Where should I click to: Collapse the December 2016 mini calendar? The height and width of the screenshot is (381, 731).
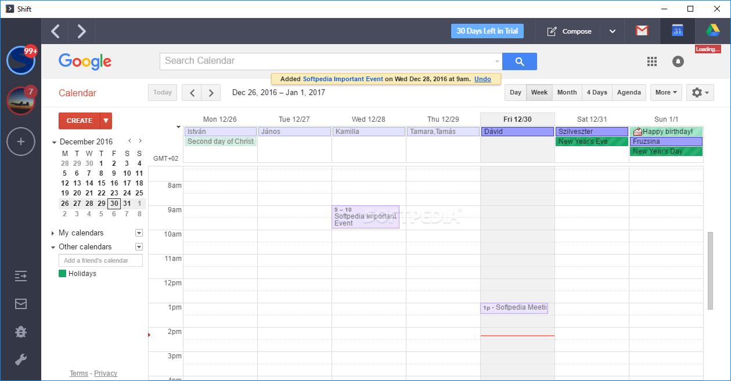pyautogui.click(x=54, y=142)
